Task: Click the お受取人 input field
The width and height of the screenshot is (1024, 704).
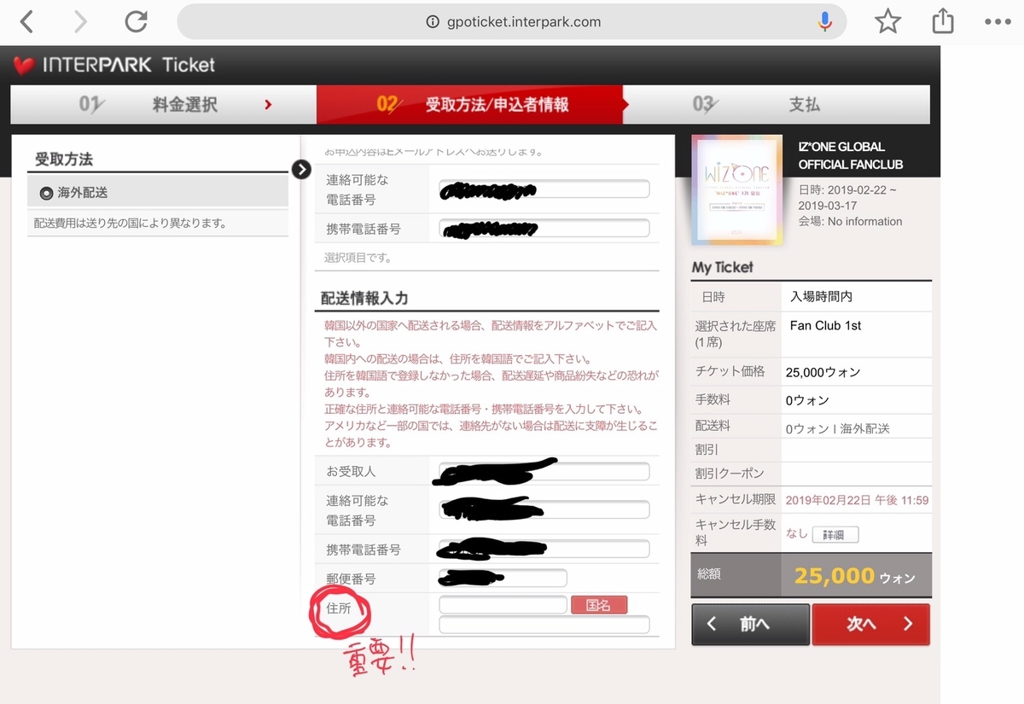Action: coord(544,472)
